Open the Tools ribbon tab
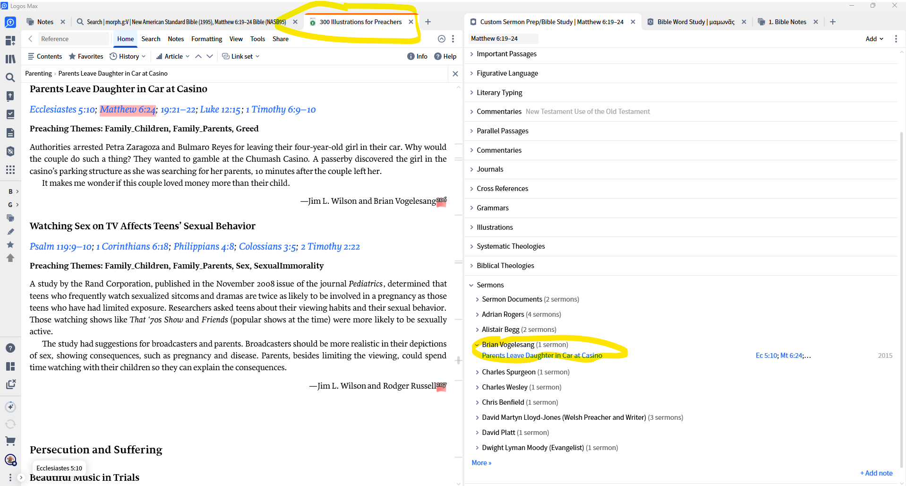906x486 pixels. point(257,39)
